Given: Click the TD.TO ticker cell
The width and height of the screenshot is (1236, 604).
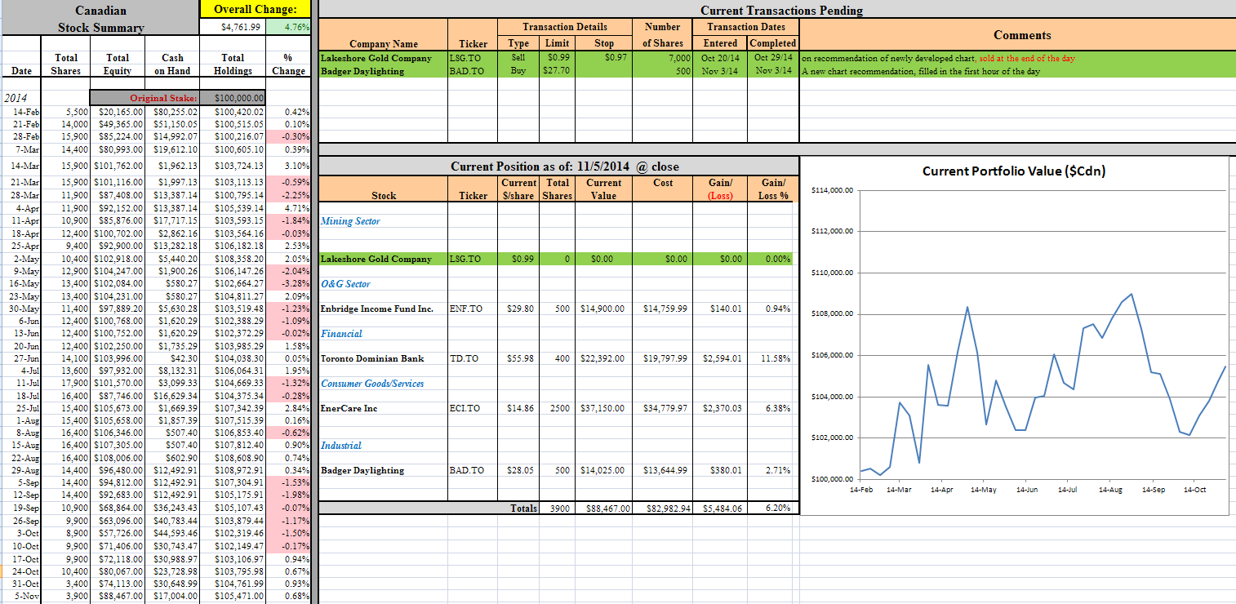Looking at the screenshot, I should pos(474,358).
